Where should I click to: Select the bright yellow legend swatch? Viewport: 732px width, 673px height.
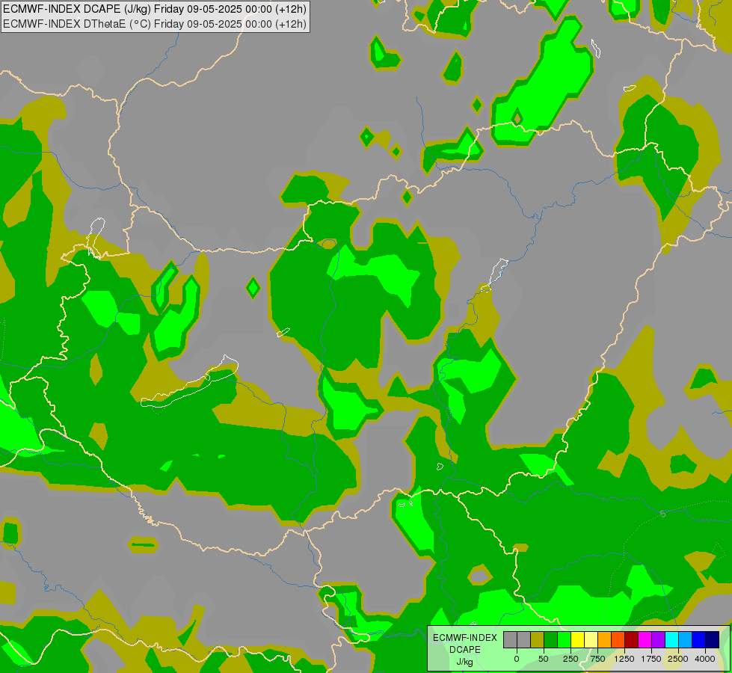(577, 639)
